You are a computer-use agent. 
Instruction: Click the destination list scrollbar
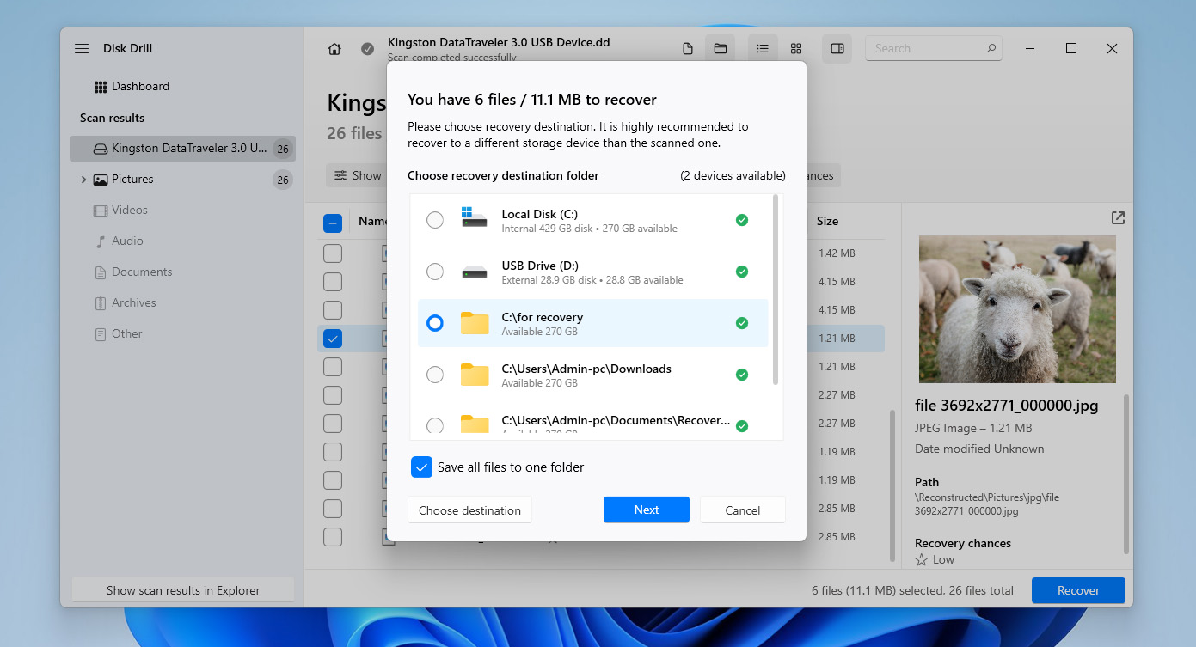click(x=776, y=290)
